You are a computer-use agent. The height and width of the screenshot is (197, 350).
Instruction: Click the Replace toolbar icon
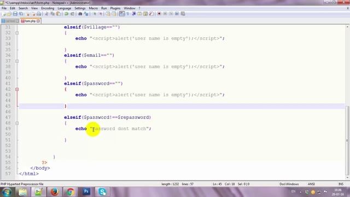pos(86,14)
